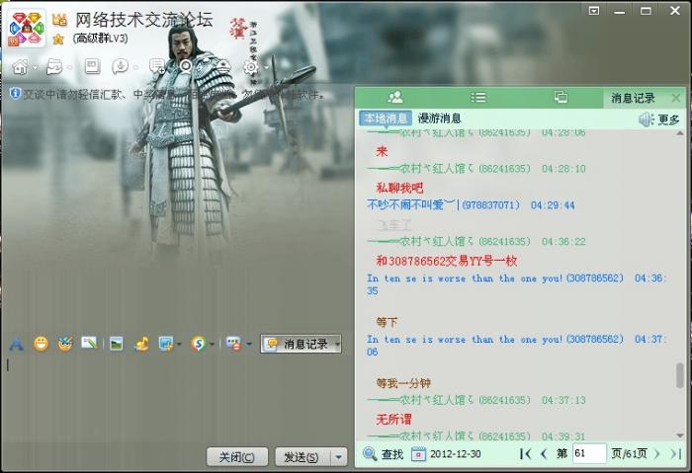Image resolution: width=692 pixels, height=473 pixels.
Task: Expand the screenshot options dropdown arrow
Action: 179,345
